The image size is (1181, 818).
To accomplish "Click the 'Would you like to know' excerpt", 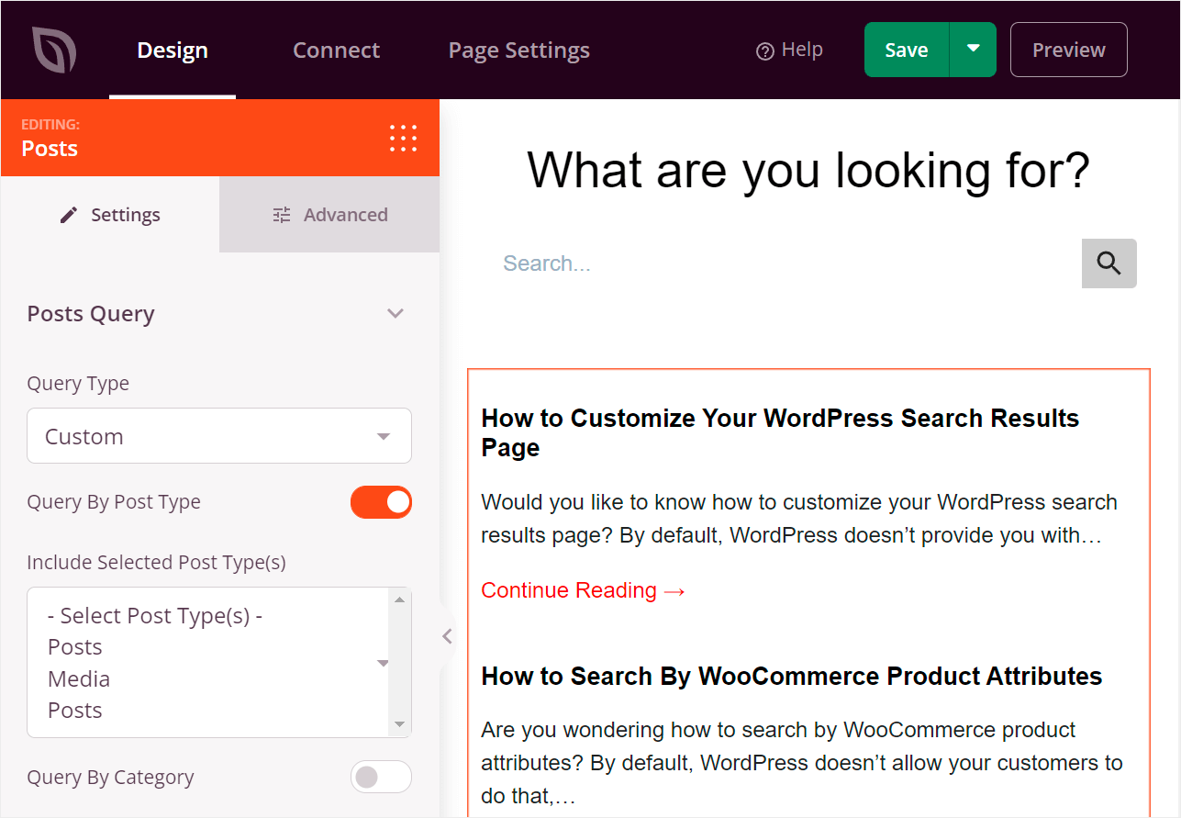I will click(799, 519).
